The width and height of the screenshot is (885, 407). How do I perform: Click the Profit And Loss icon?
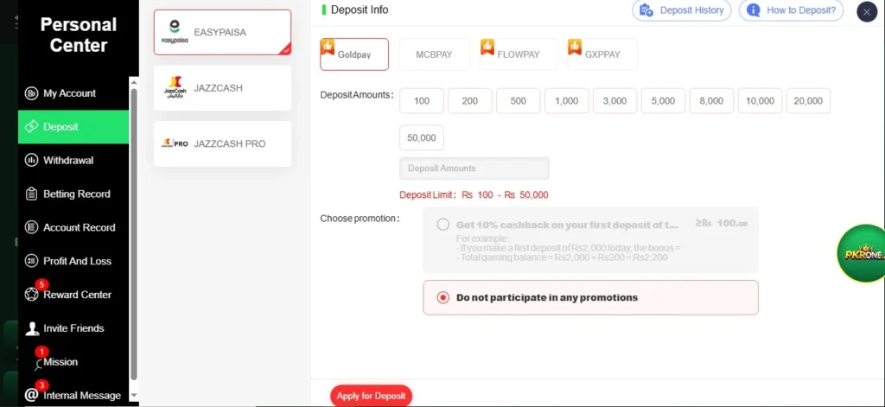(x=32, y=261)
